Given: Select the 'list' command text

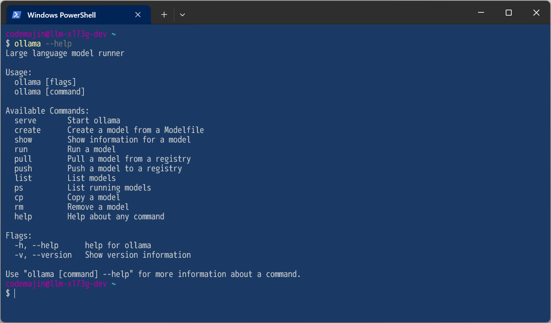Looking at the screenshot, I should pyautogui.click(x=23, y=178).
